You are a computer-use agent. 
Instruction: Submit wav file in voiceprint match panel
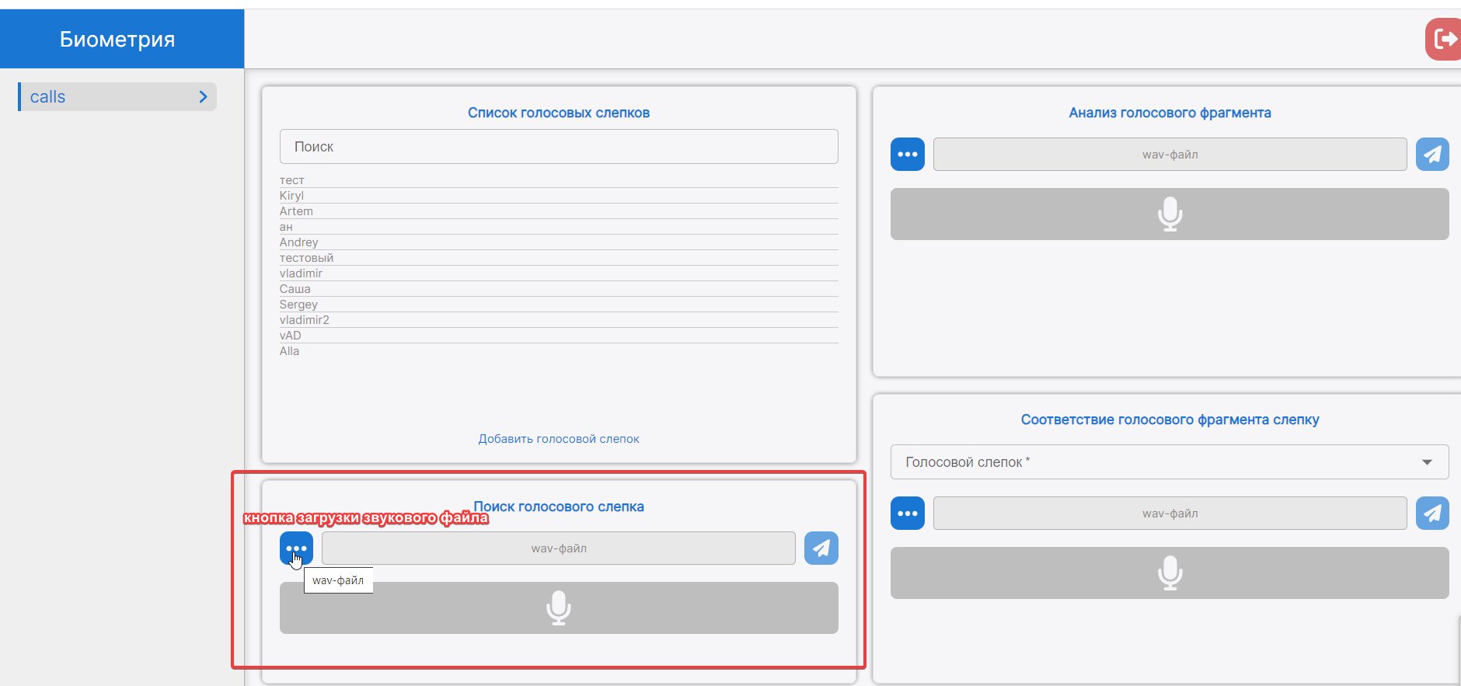[x=1431, y=514]
